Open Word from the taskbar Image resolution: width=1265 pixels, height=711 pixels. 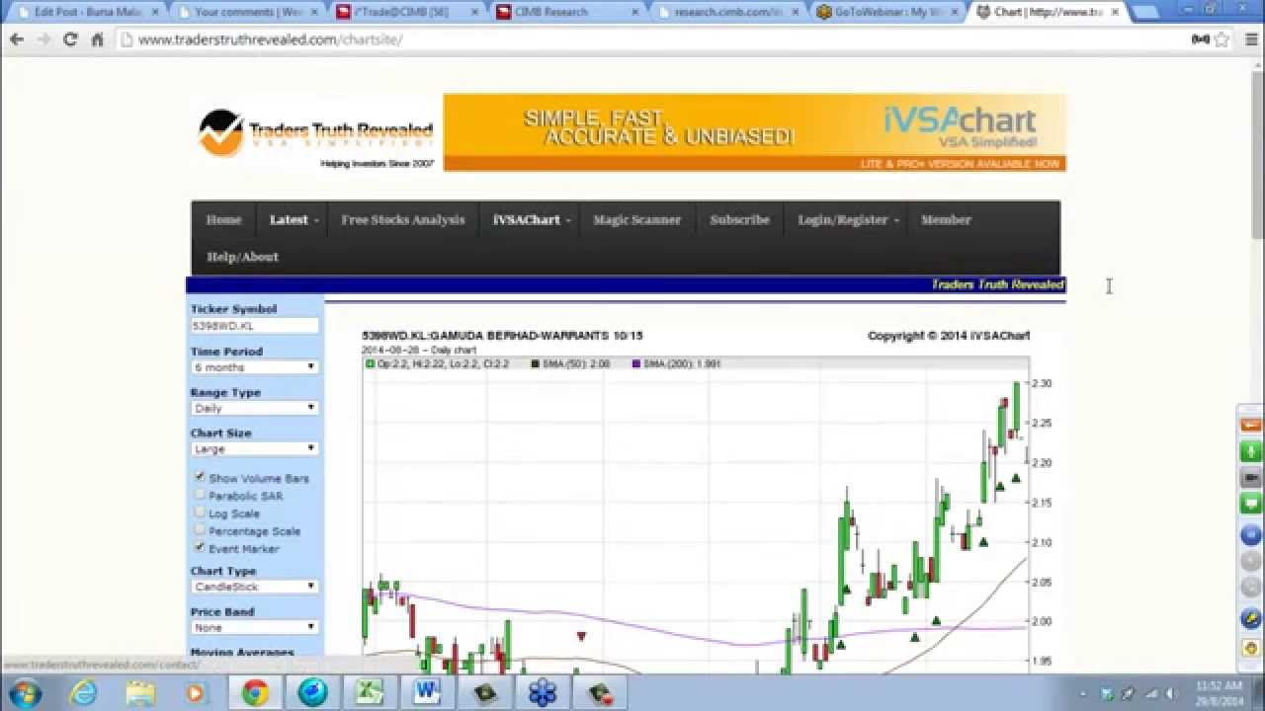[427, 693]
